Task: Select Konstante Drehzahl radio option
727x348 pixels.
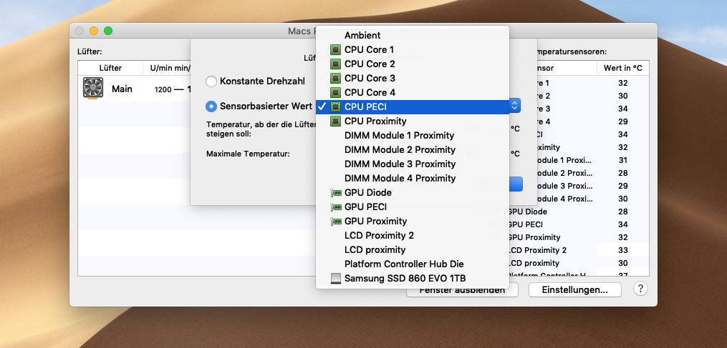Action: coord(211,81)
